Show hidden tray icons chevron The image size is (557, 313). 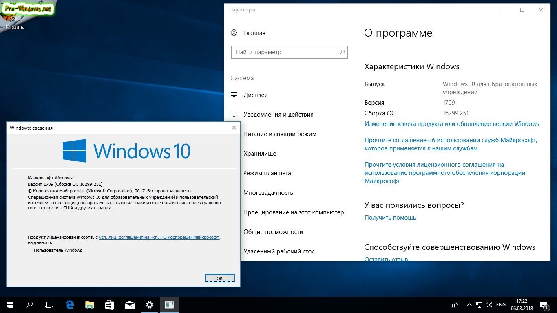click(x=469, y=304)
